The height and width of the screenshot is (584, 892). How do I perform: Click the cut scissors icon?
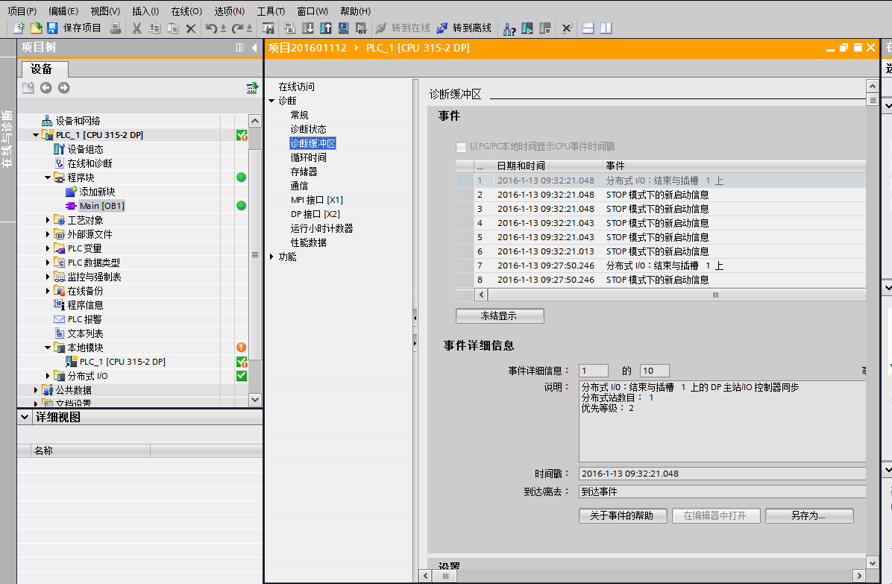[x=136, y=28]
